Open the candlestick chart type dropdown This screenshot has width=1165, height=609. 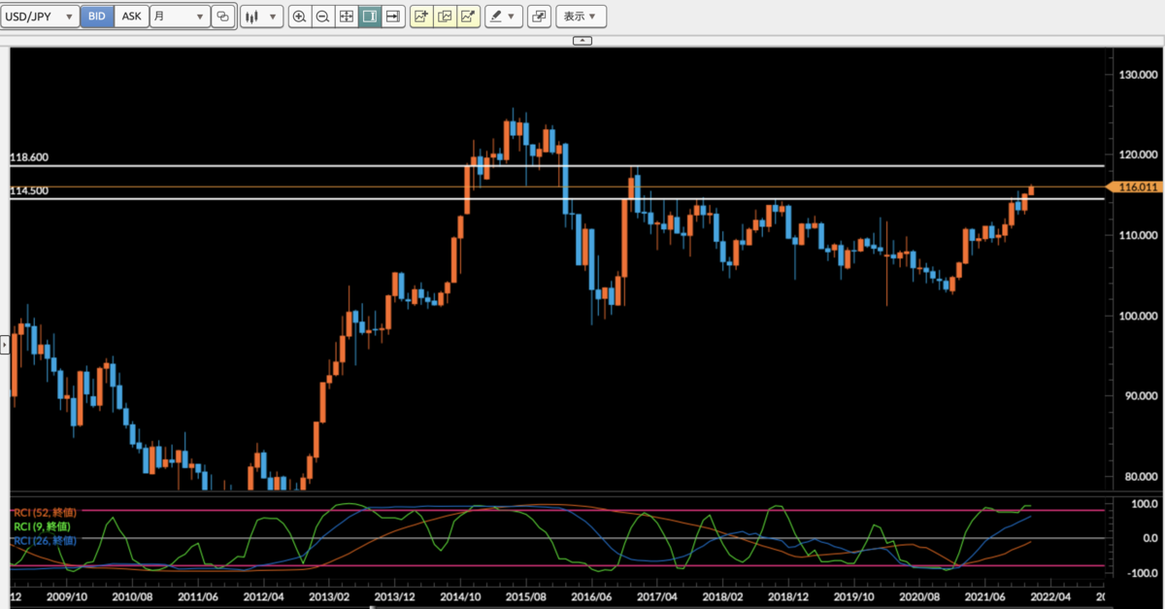click(261, 17)
